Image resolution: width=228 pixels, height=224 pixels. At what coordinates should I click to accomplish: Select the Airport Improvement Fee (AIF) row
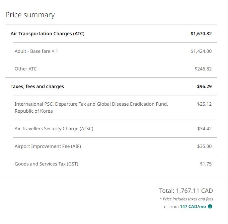click(x=48, y=146)
